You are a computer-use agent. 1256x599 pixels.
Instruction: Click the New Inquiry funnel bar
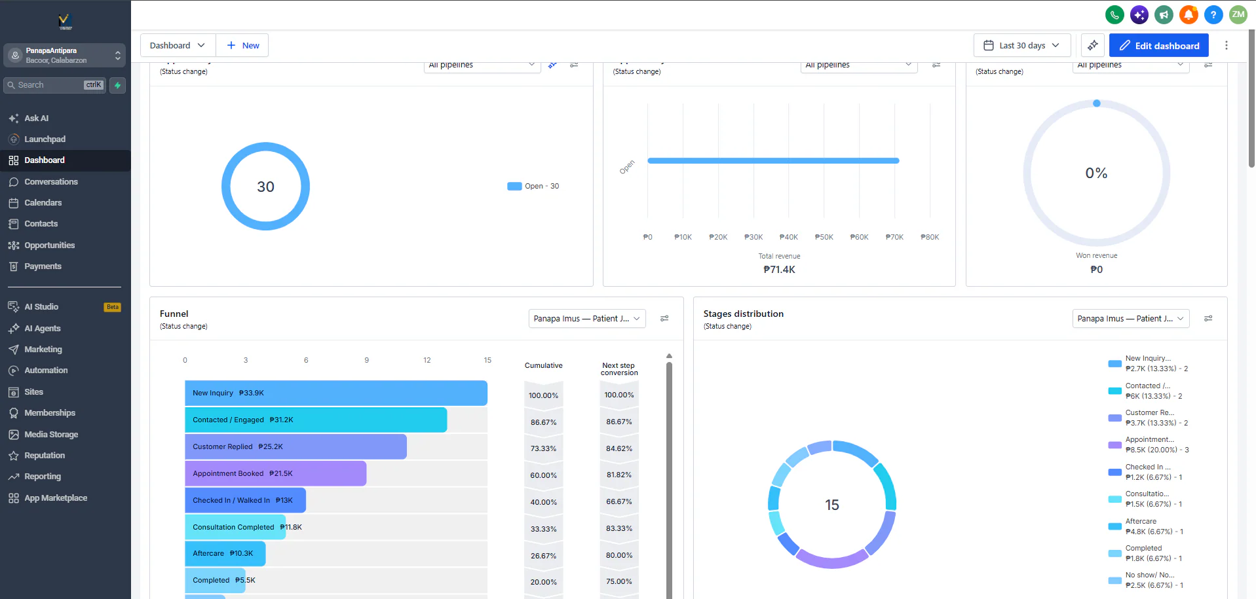point(336,393)
